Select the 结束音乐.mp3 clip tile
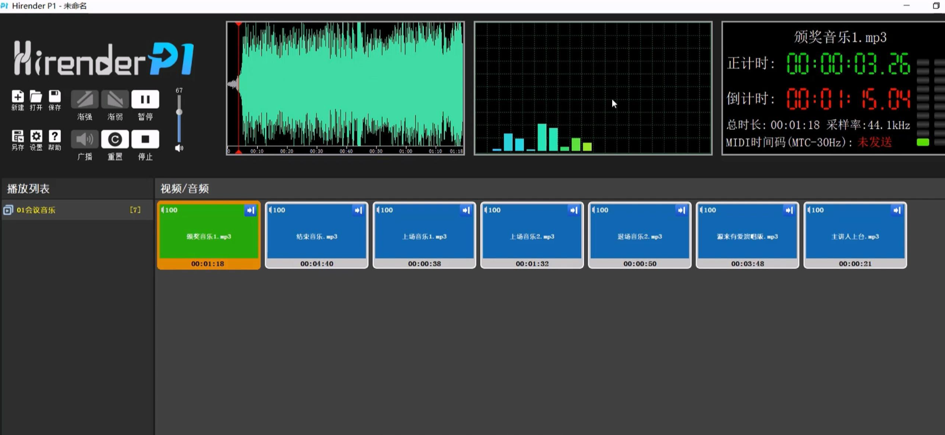945x435 pixels. click(x=316, y=236)
